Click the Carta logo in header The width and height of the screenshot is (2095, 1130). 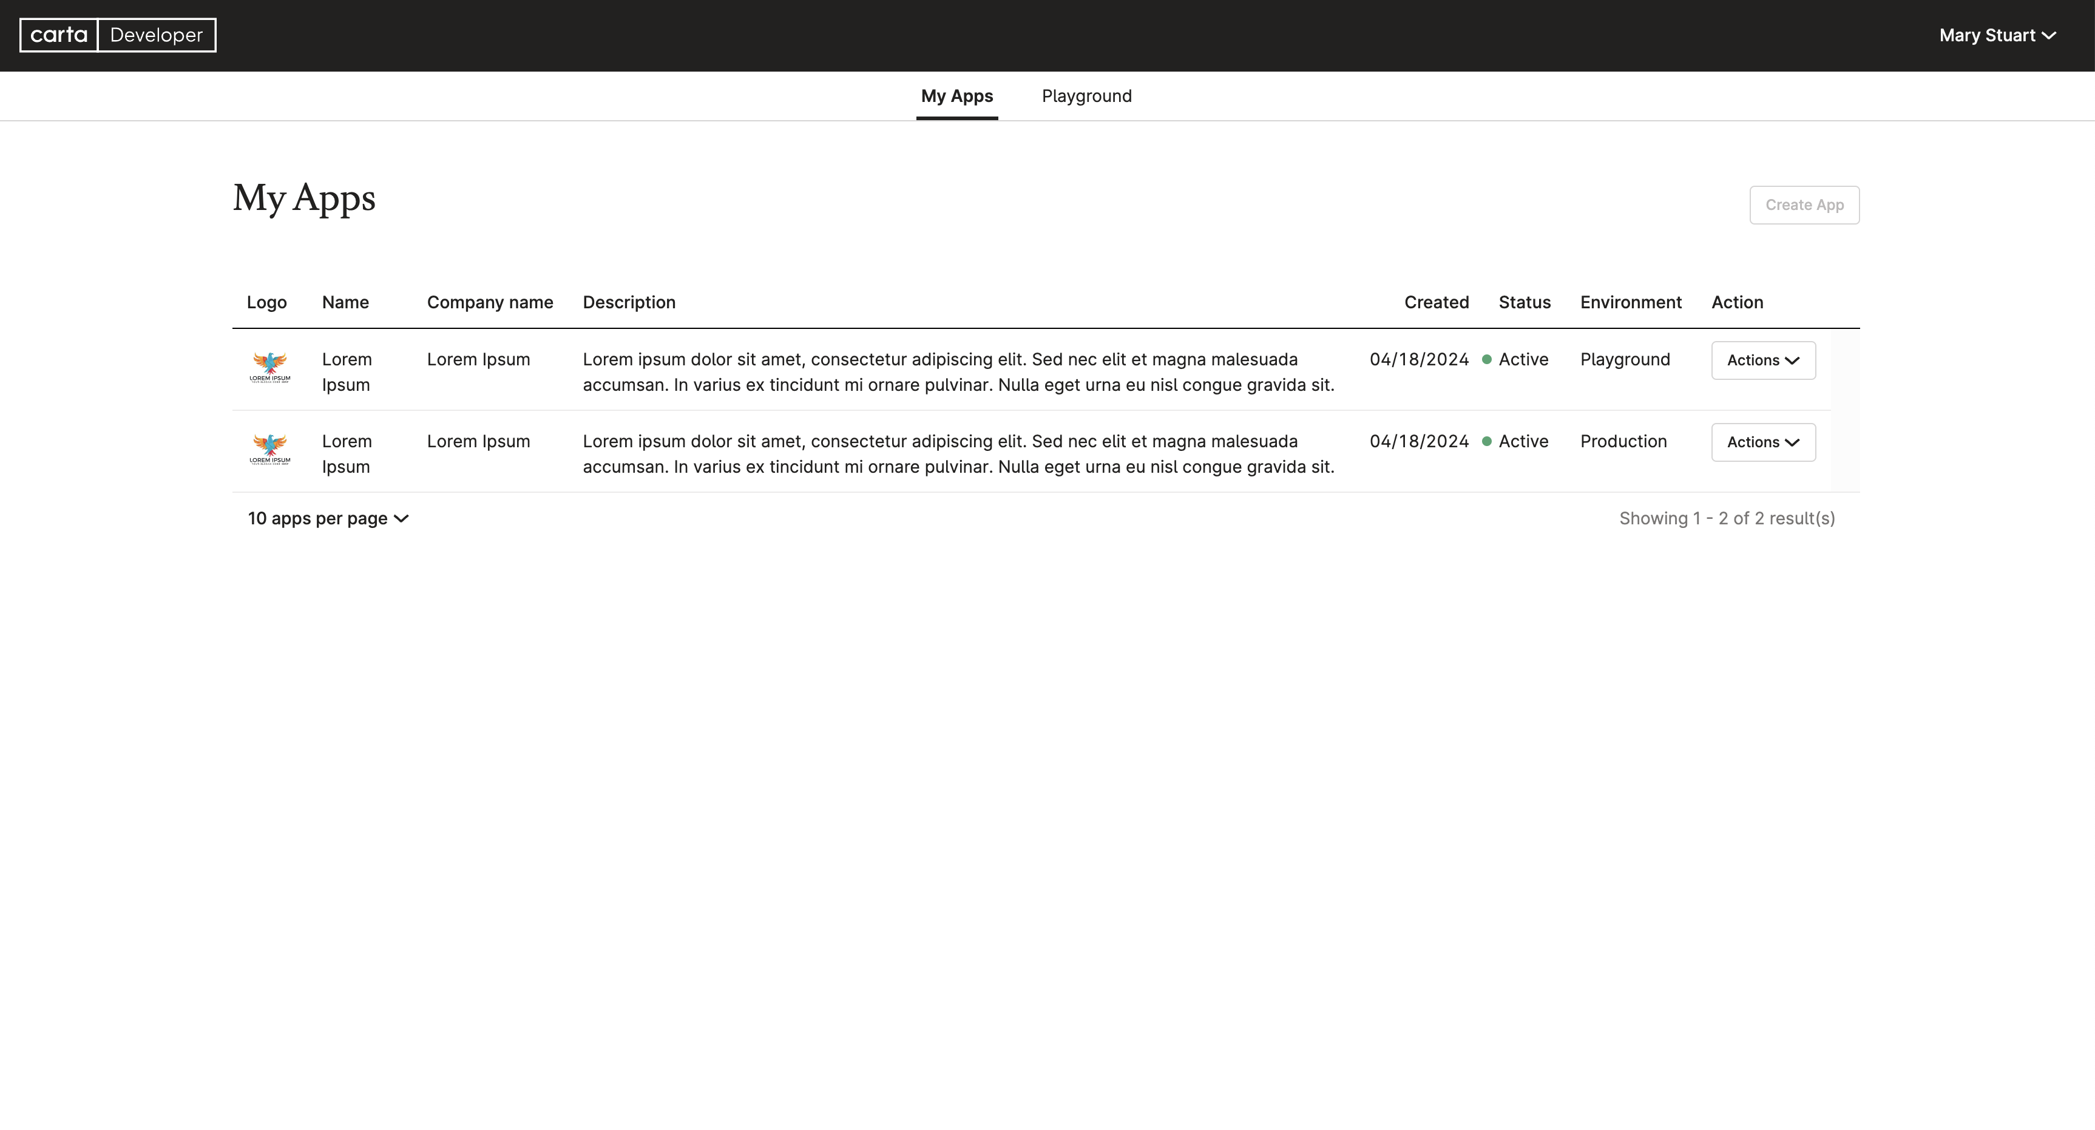pyautogui.click(x=58, y=35)
